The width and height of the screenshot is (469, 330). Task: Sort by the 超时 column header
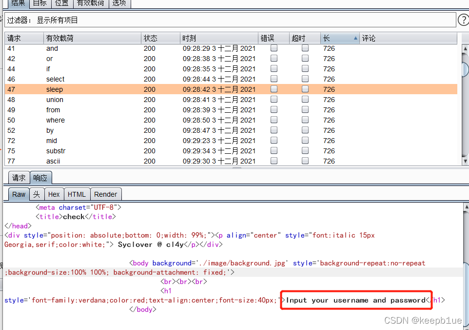point(305,38)
